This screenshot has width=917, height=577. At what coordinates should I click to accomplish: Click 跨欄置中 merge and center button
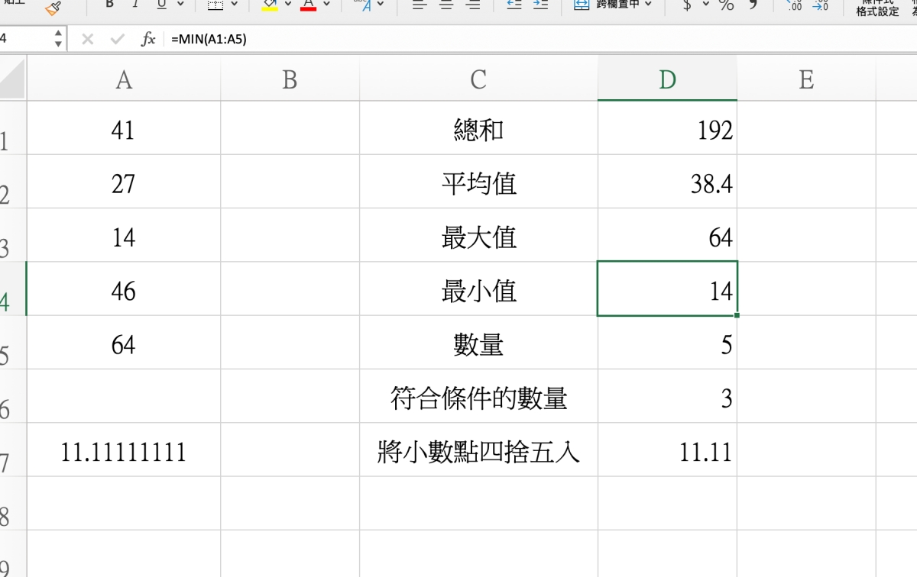coord(607,5)
